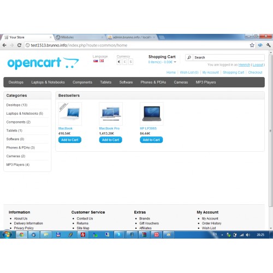The height and width of the screenshot is (273, 273).
Task: Open Software in the navigation bar
Action: pos(126,82)
